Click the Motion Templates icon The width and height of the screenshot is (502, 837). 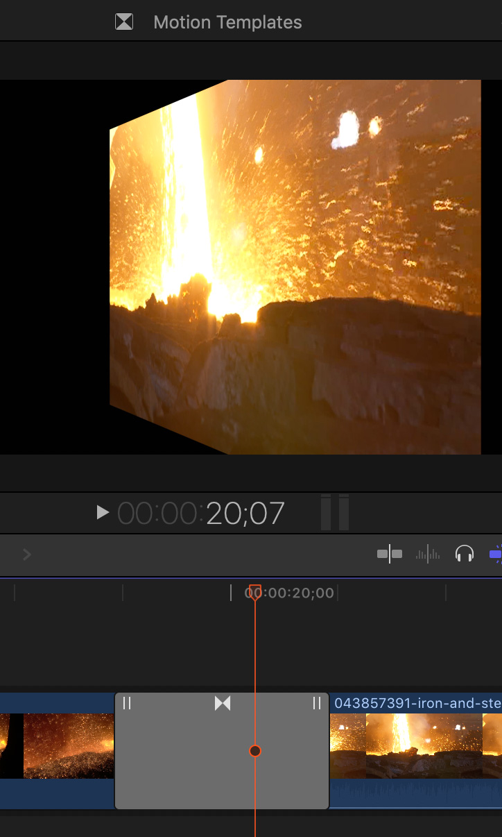123,22
